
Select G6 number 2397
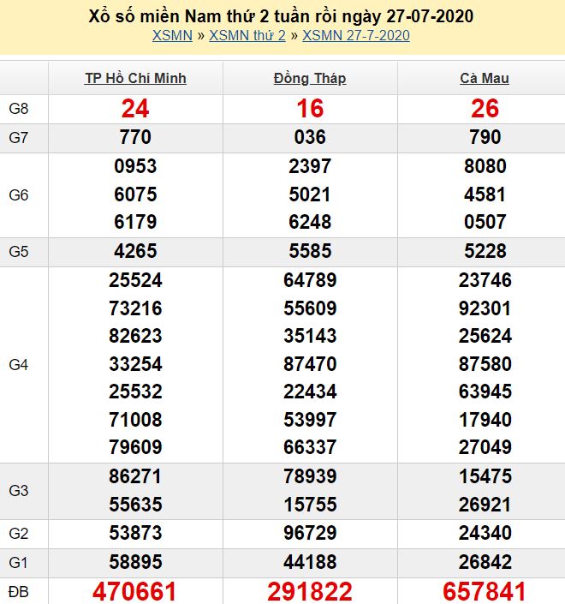click(x=310, y=166)
